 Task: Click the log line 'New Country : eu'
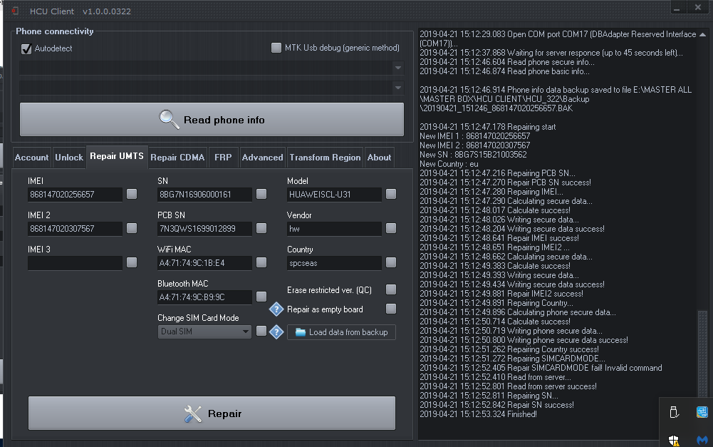point(449,164)
